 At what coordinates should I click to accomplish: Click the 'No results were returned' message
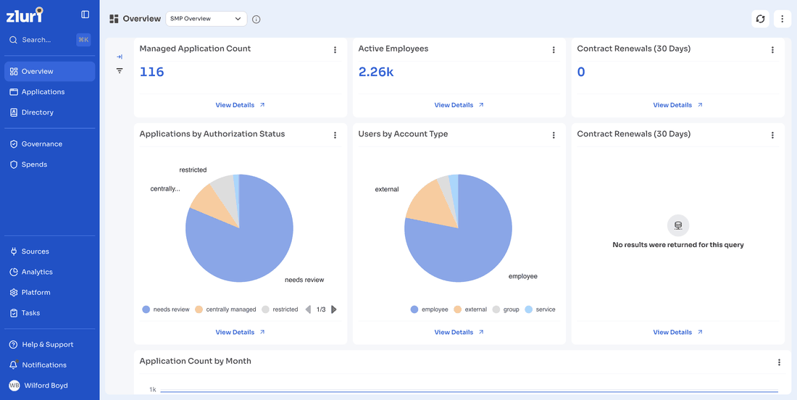pyautogui.click(x=677, y=245)
